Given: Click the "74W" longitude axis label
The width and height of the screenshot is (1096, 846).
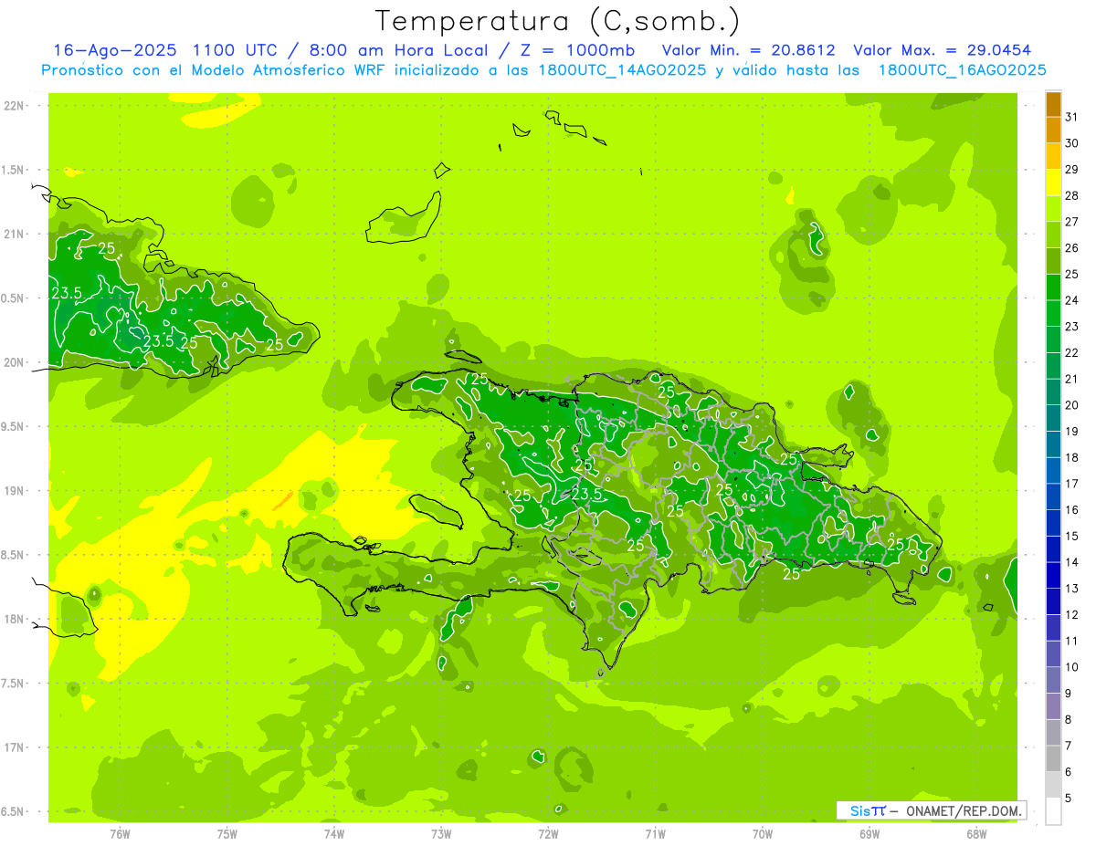Looking at the screenshot, I should click(x=334, y=833).
